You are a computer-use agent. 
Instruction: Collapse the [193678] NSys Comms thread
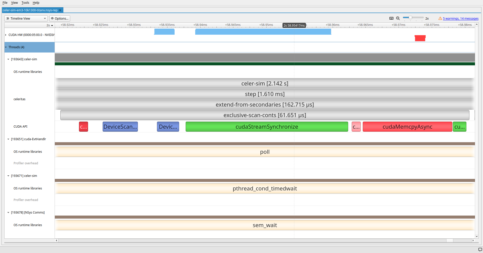click(8, 213)
